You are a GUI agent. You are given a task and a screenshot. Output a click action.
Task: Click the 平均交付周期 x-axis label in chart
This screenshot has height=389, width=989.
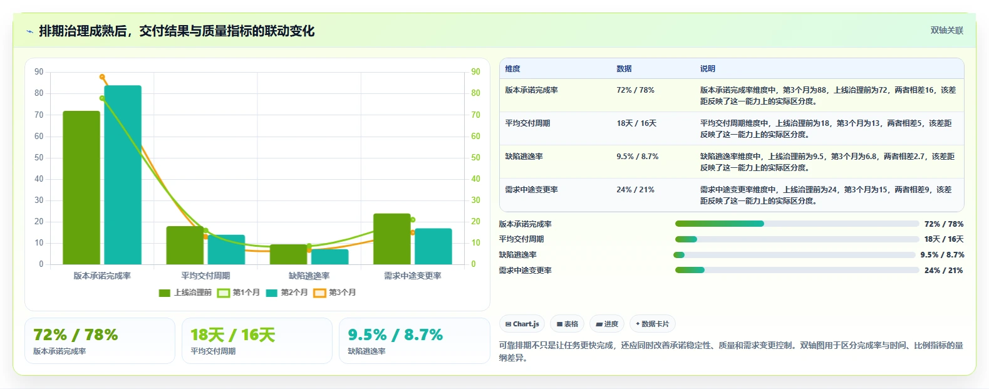(x=205, y=276)
